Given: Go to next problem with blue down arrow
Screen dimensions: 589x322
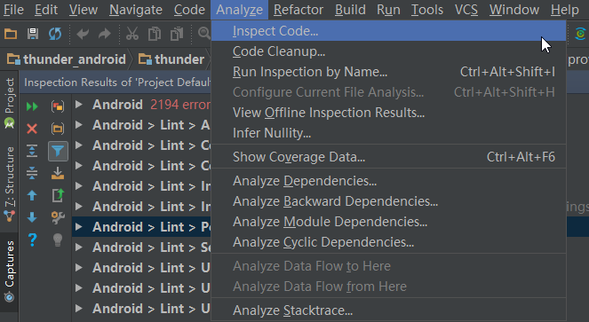Looking at the screenshot, I should click(x=32, y=217).
